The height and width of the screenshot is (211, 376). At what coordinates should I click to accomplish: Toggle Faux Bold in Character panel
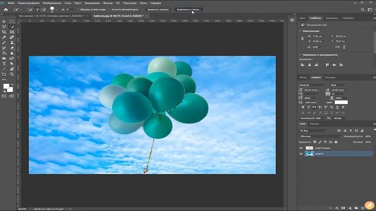click(303, 107)
